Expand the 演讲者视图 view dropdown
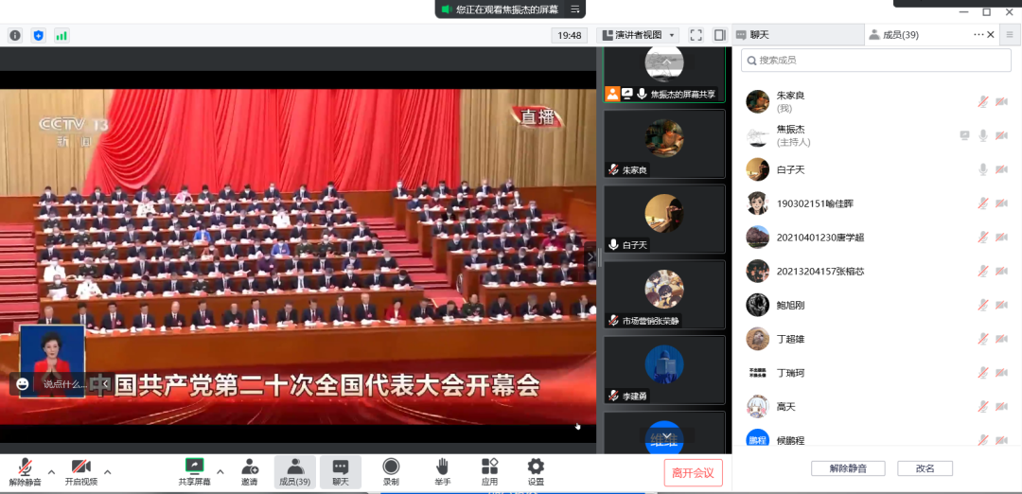 [x=639, y=35]
